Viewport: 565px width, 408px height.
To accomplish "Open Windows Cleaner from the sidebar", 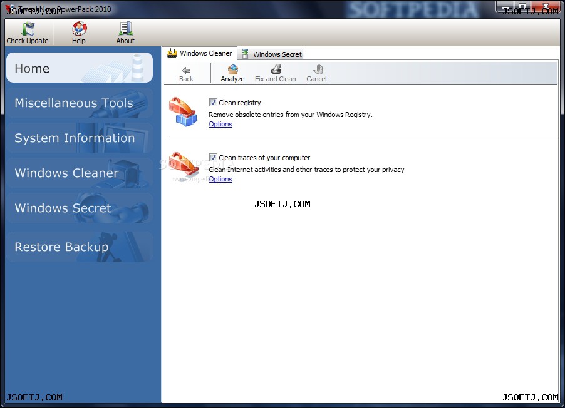I will 80,173.
